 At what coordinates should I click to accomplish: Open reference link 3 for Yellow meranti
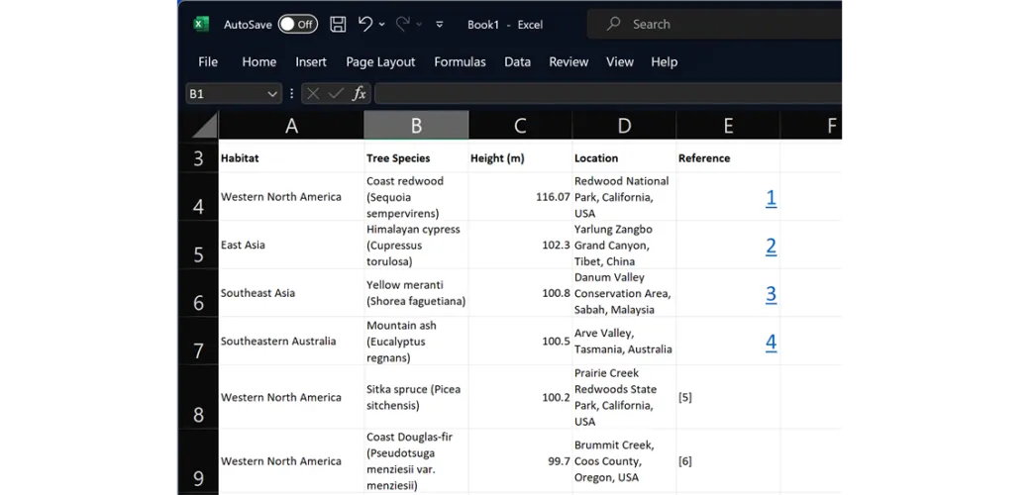pos(771,294)
